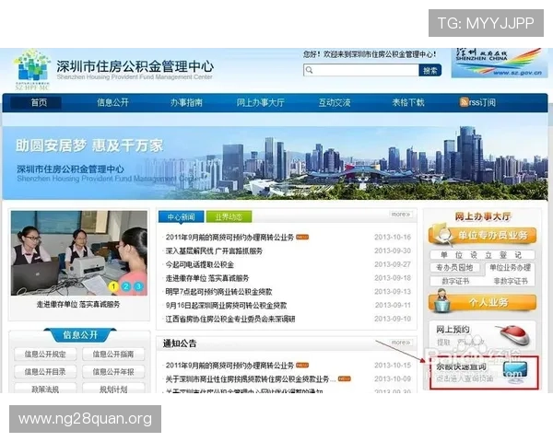Open news 深入基层解民忧 广开言路抓服务
The image size is (553, 442).
pyautogui.click(x=214, y=251)
